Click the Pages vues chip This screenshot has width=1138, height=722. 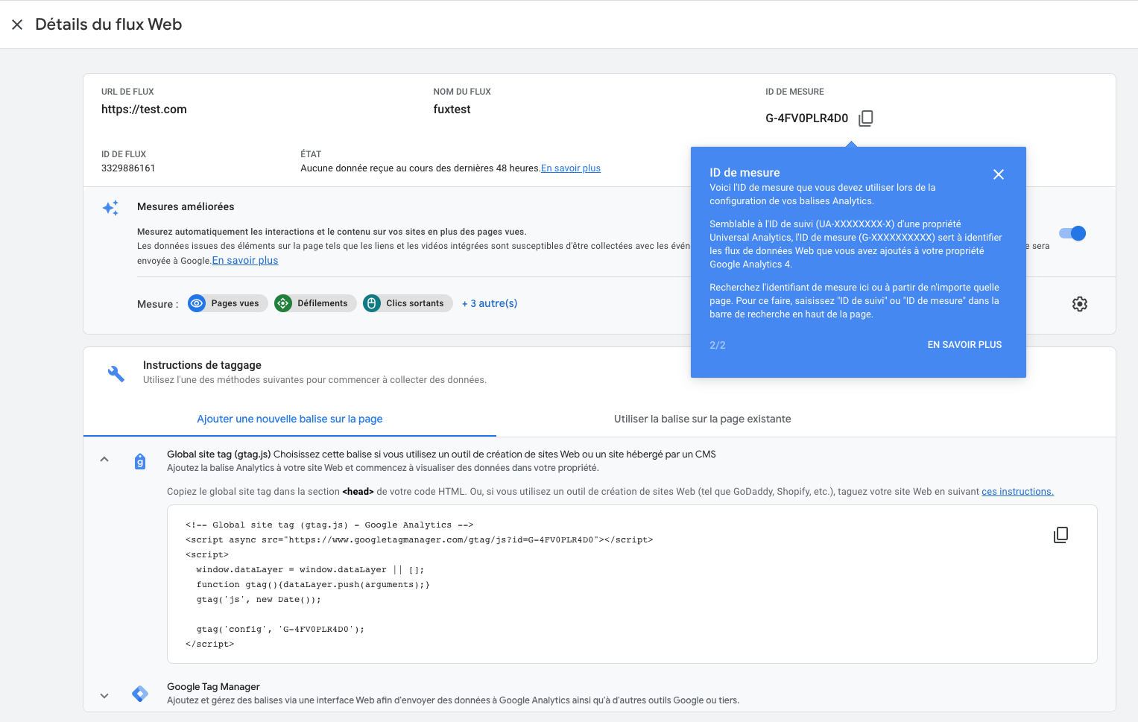coord(227,303)
